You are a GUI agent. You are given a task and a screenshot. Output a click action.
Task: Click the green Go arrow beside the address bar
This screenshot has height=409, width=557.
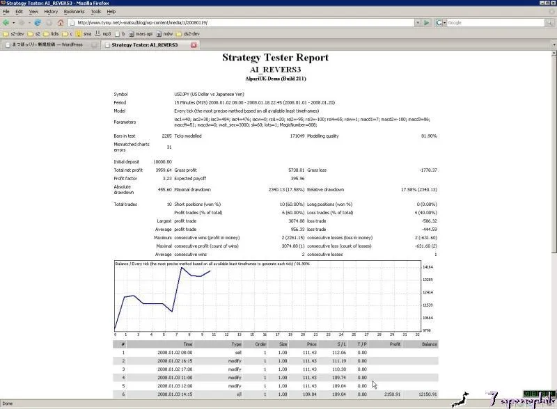[427, 22]
